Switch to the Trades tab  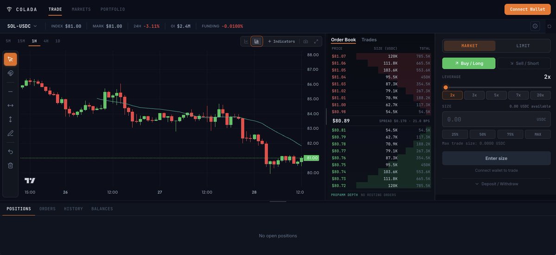click(369, 40)
